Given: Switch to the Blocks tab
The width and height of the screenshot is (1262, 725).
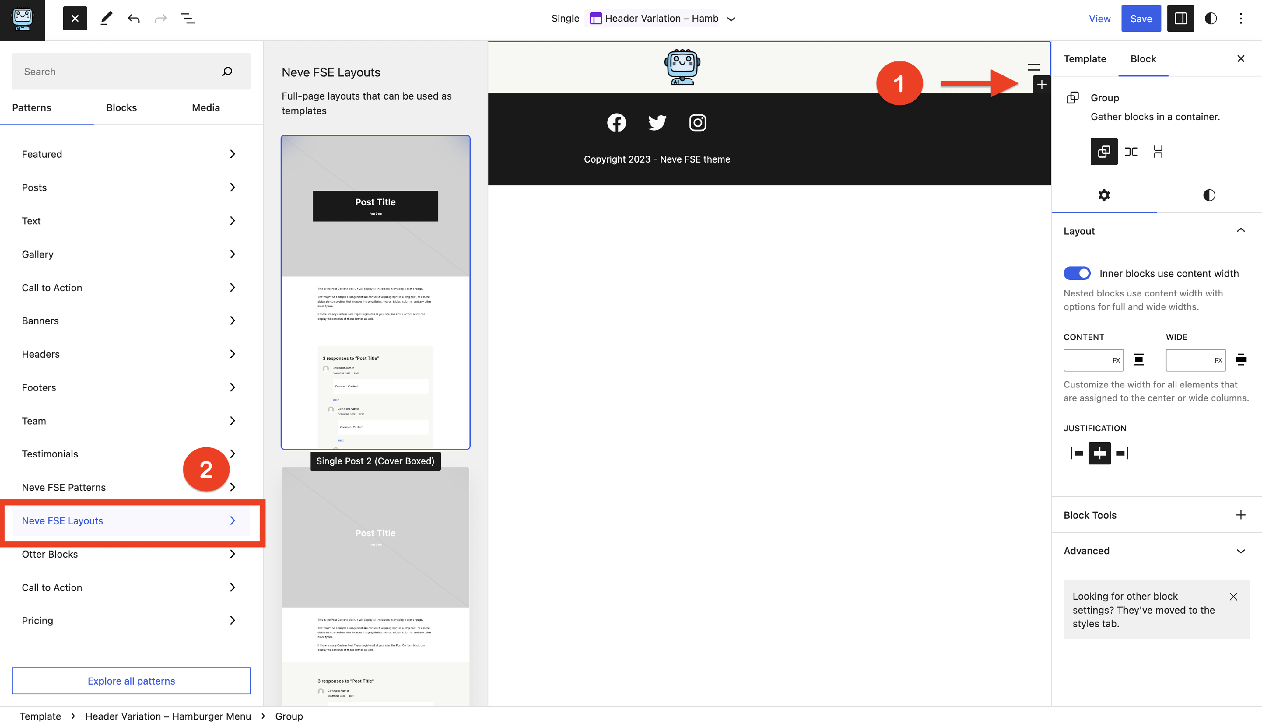Looking at the screenshot, I should point(121,108).
